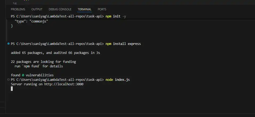Click the 'node index.js' command text
This screenshot has width=255, height=117.
[117, 79]
